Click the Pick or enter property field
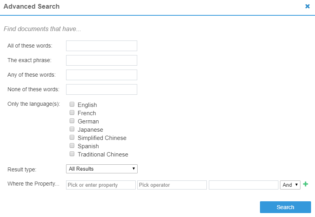Screen dimensions: 315x217 (101, 185)
